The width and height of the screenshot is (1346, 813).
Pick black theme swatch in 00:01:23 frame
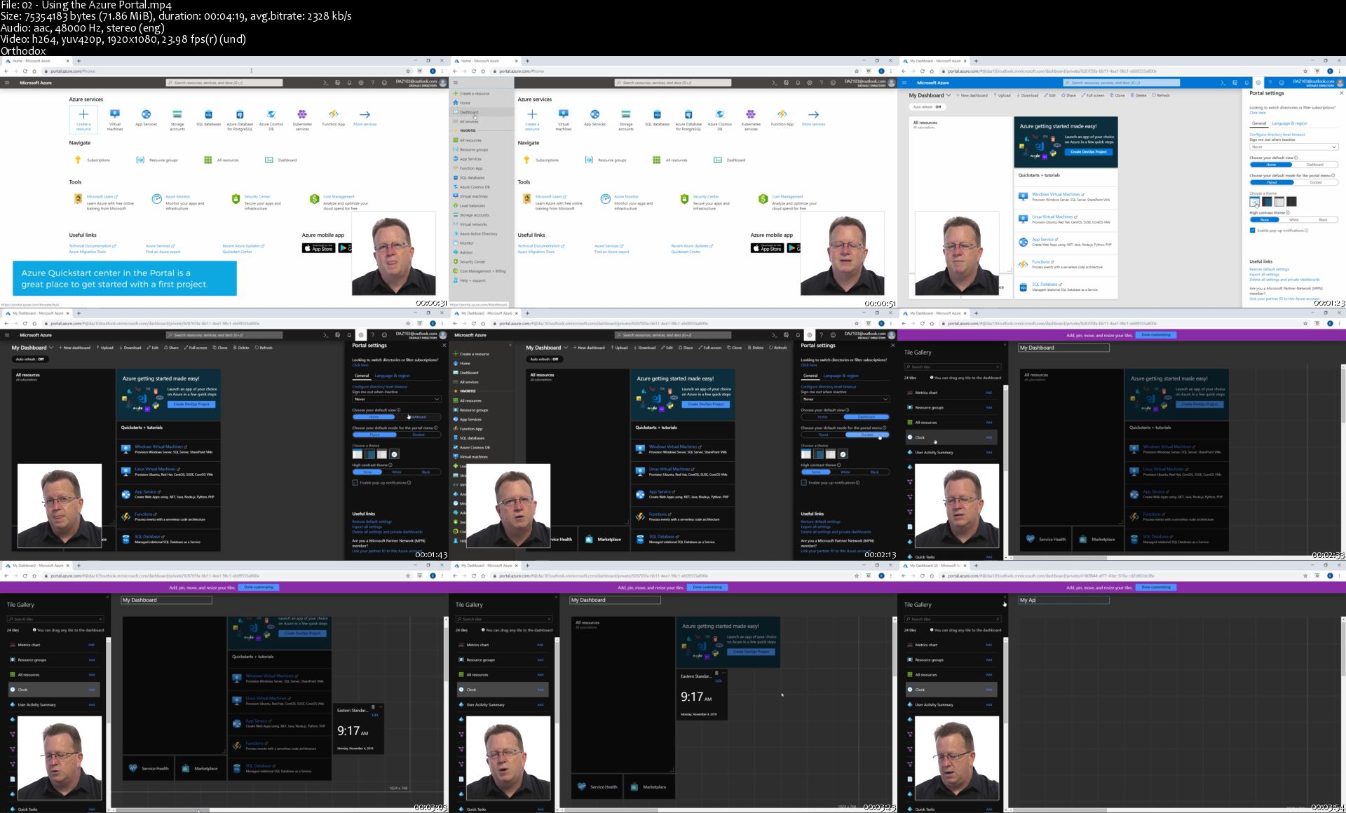pos(1291,202)
